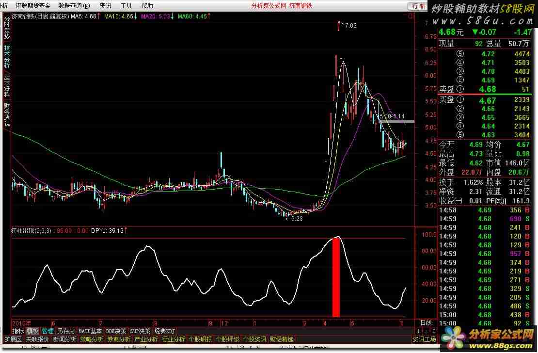Click the 7.02 high price marker
The width and height of the screenshot is (538, 353).
tap(350, 25)
